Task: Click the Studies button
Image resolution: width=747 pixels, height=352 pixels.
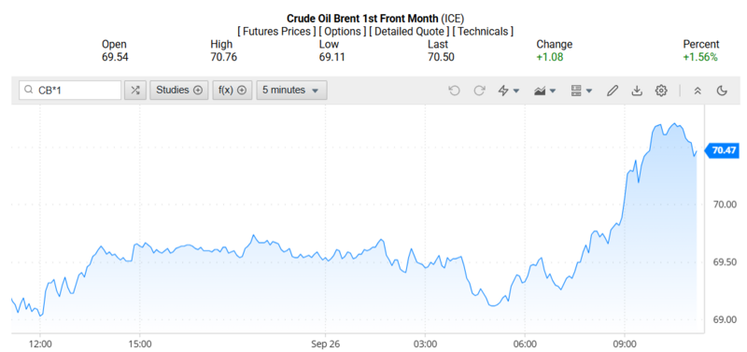Action: (x=179, y=90)
